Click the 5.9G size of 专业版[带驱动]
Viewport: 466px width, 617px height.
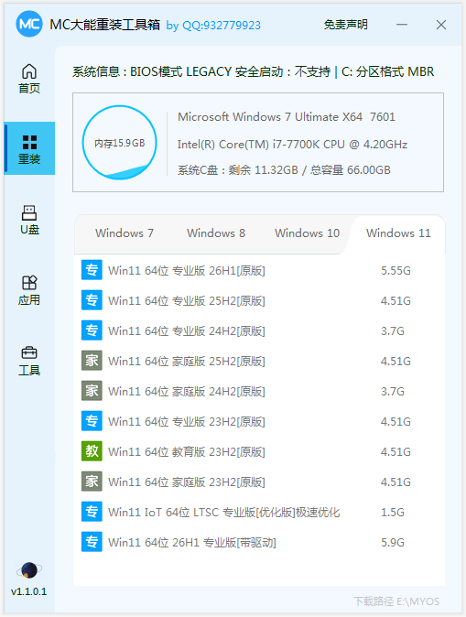pos(393,543)
